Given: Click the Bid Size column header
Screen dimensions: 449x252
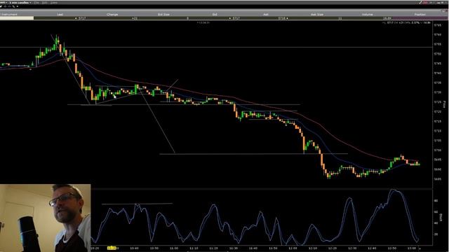Looking at the screenshot, I should pyautogui.click(x=163, y=14).
